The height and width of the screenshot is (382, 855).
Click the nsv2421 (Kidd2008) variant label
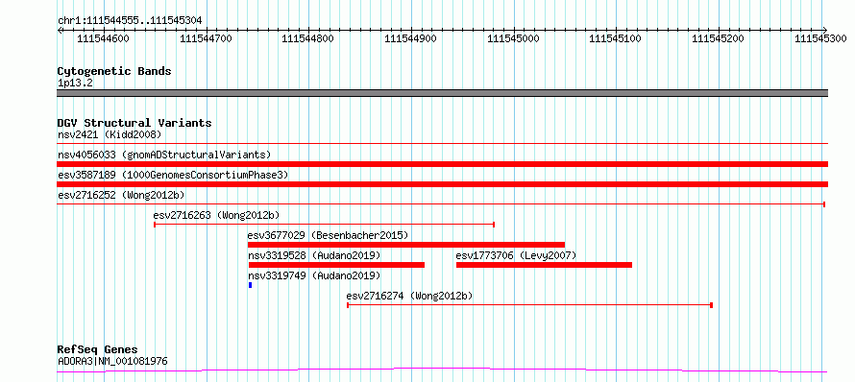pyautogui.click(x=110, y=134)
